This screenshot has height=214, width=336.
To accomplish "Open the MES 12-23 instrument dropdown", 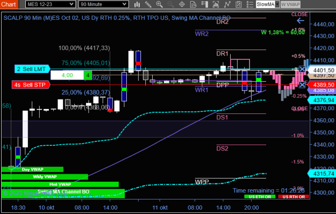I will tap(51, 4).
